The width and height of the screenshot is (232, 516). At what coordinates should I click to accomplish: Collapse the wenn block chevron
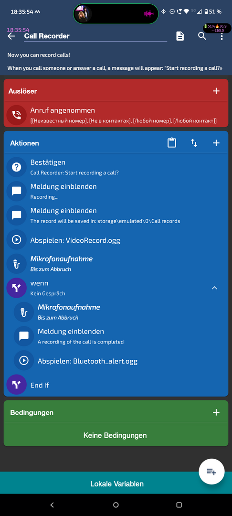pos(214,288)
